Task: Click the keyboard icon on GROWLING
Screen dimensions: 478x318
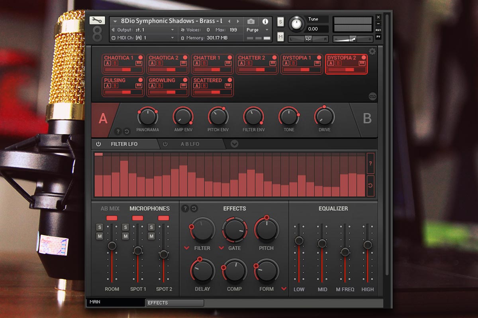Action: (184, 85)
